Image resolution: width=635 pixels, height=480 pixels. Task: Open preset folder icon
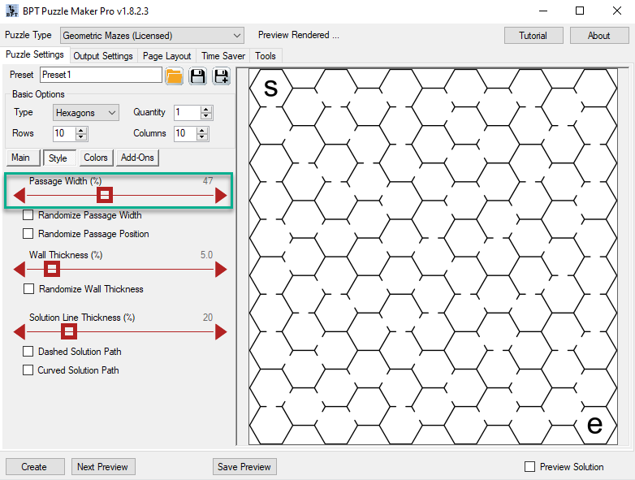coord(175,76)
